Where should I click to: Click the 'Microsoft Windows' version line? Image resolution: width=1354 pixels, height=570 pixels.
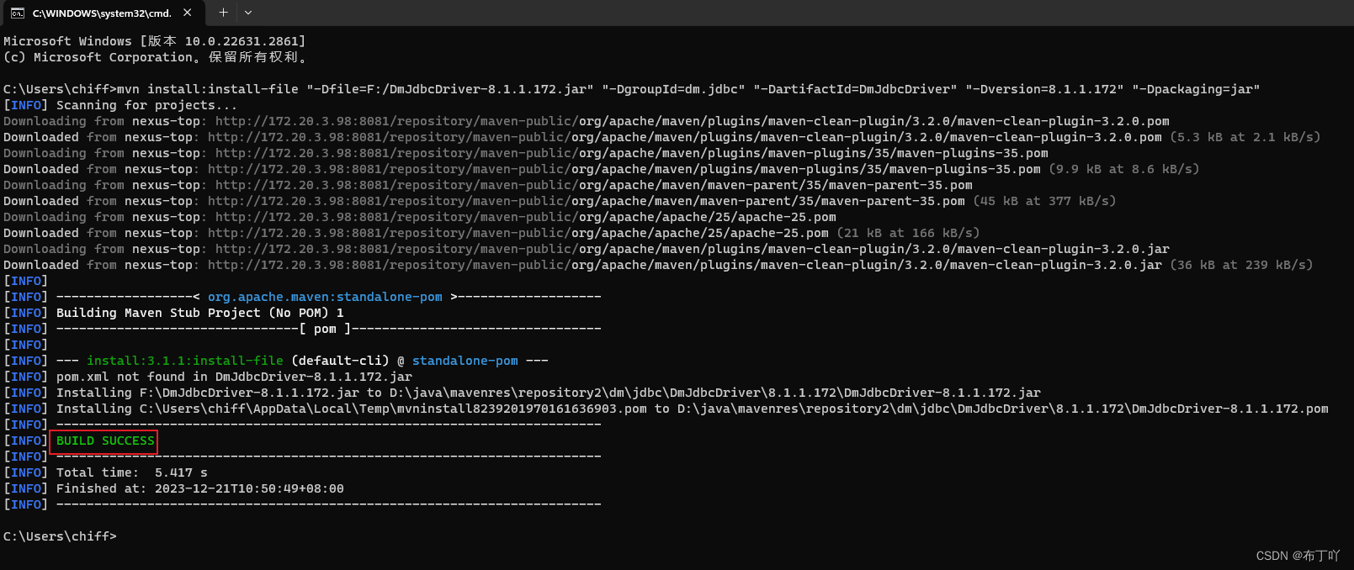[x=155, y=41]
